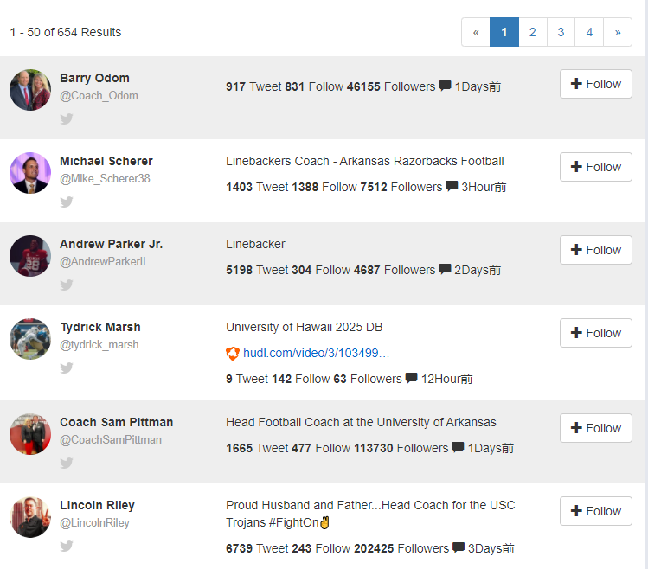Viewport: 648px width, 569px height.
Task: Open the hudl.com video link
Action: pyautogui.click(x=316, y=353)
